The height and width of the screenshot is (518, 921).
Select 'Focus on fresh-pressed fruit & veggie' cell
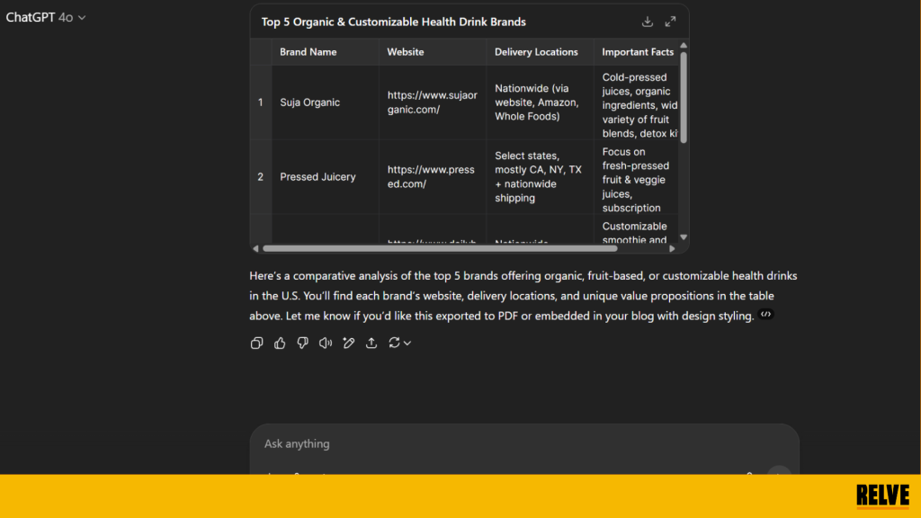click(x=636, y=177)
